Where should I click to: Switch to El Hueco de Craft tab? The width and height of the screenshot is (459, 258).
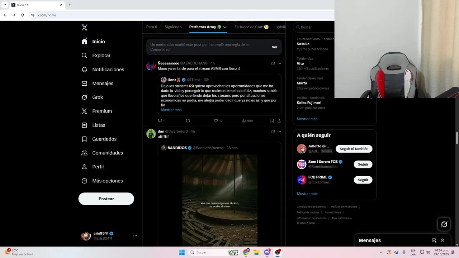point(252,27)
